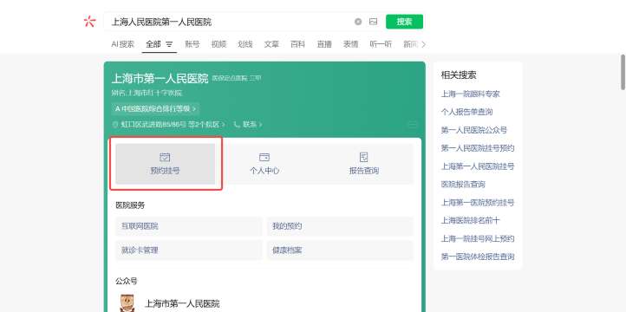Search related term 第一人民医院公众号
This screenshot has height=312, width=626.
[x=474, y=130]
